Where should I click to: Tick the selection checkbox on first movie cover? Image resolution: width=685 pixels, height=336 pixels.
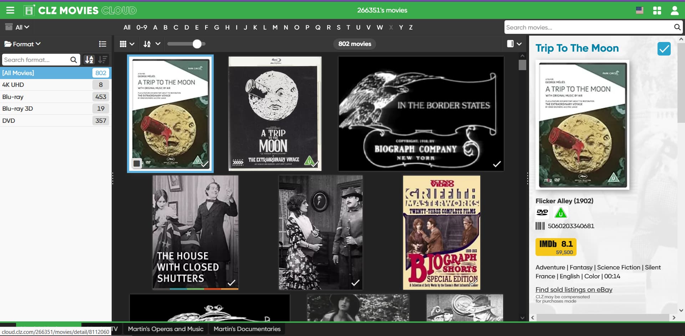point(137,163)
